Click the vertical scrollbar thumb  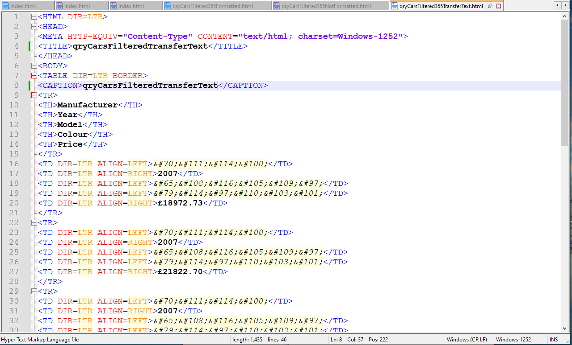click(565, 83)
